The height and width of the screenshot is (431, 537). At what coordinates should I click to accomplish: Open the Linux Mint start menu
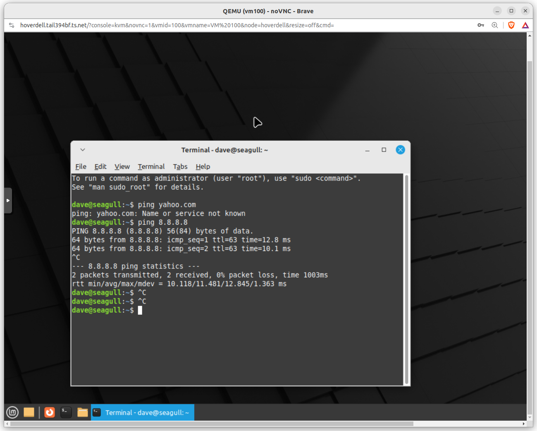12,412
